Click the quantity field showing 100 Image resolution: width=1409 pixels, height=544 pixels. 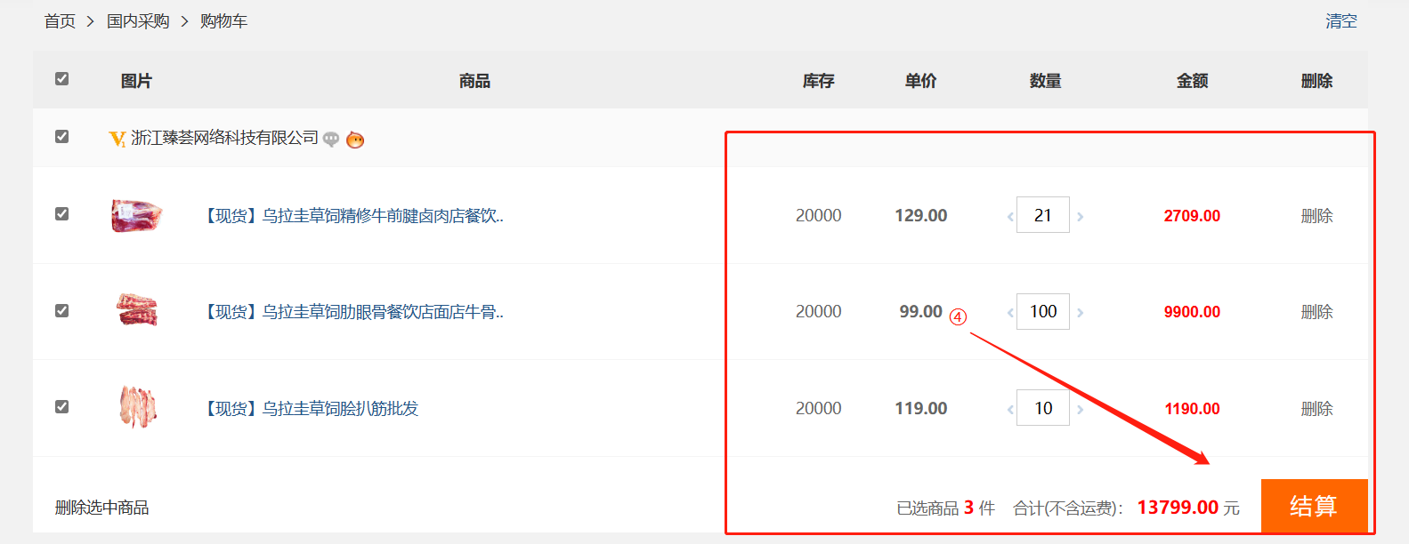pyautogui.click(x=1043, y=312)
